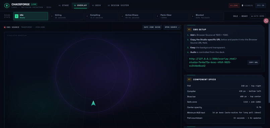Click the Compiler spec row
This screenshot has height=128, width=270.
click(x=224, y=91)
